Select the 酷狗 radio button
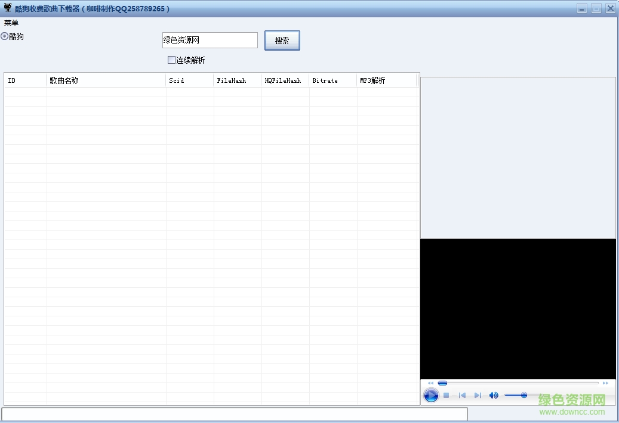 5,36
